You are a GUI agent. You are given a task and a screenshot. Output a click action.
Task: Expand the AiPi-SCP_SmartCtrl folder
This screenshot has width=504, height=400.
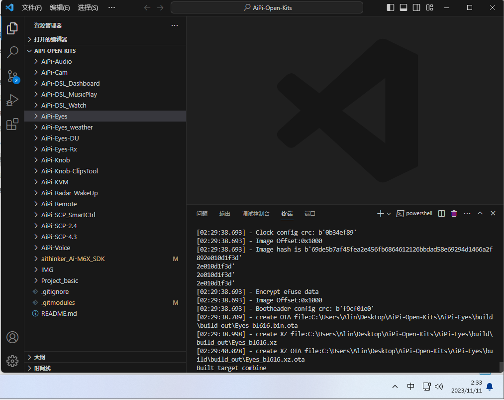(105, 215)
